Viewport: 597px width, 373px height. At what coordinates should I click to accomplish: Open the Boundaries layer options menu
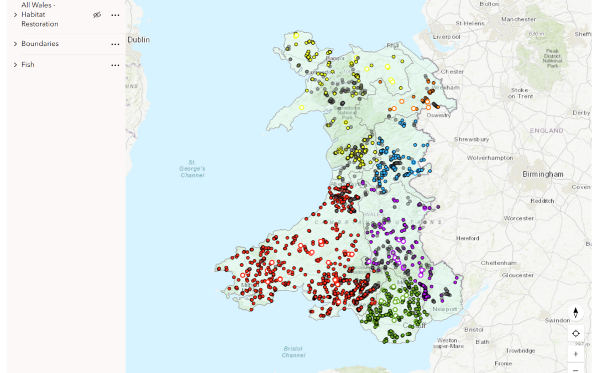(x=116, y=44)
